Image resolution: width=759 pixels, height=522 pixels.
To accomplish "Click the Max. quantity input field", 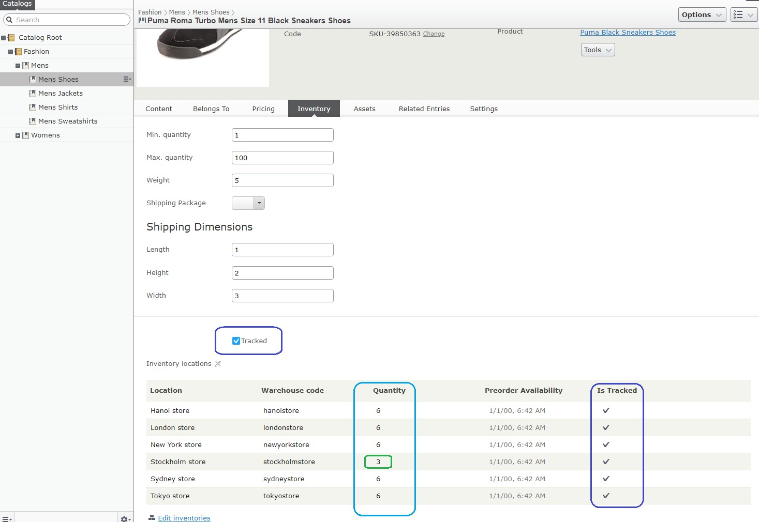I will 282,158.
